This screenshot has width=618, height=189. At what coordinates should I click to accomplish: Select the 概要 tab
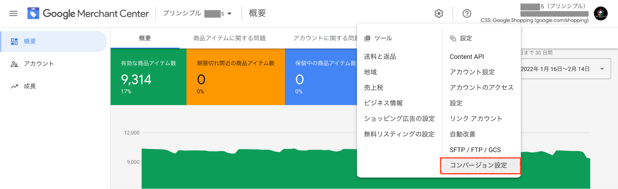click(x=145, y=38)
